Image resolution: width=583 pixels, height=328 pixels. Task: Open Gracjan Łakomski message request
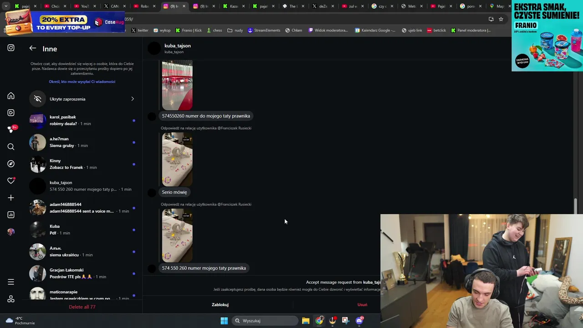82,273
